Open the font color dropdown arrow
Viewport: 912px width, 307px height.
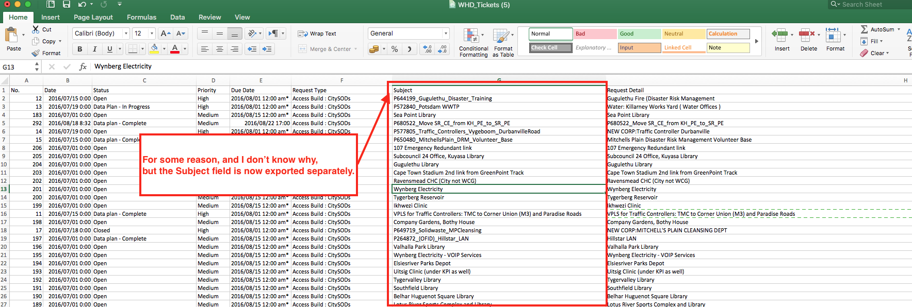click(185, 49)
